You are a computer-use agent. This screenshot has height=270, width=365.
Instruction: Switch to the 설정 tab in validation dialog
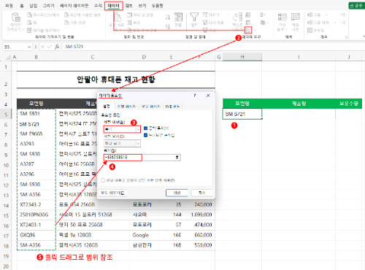pos(107,107)
